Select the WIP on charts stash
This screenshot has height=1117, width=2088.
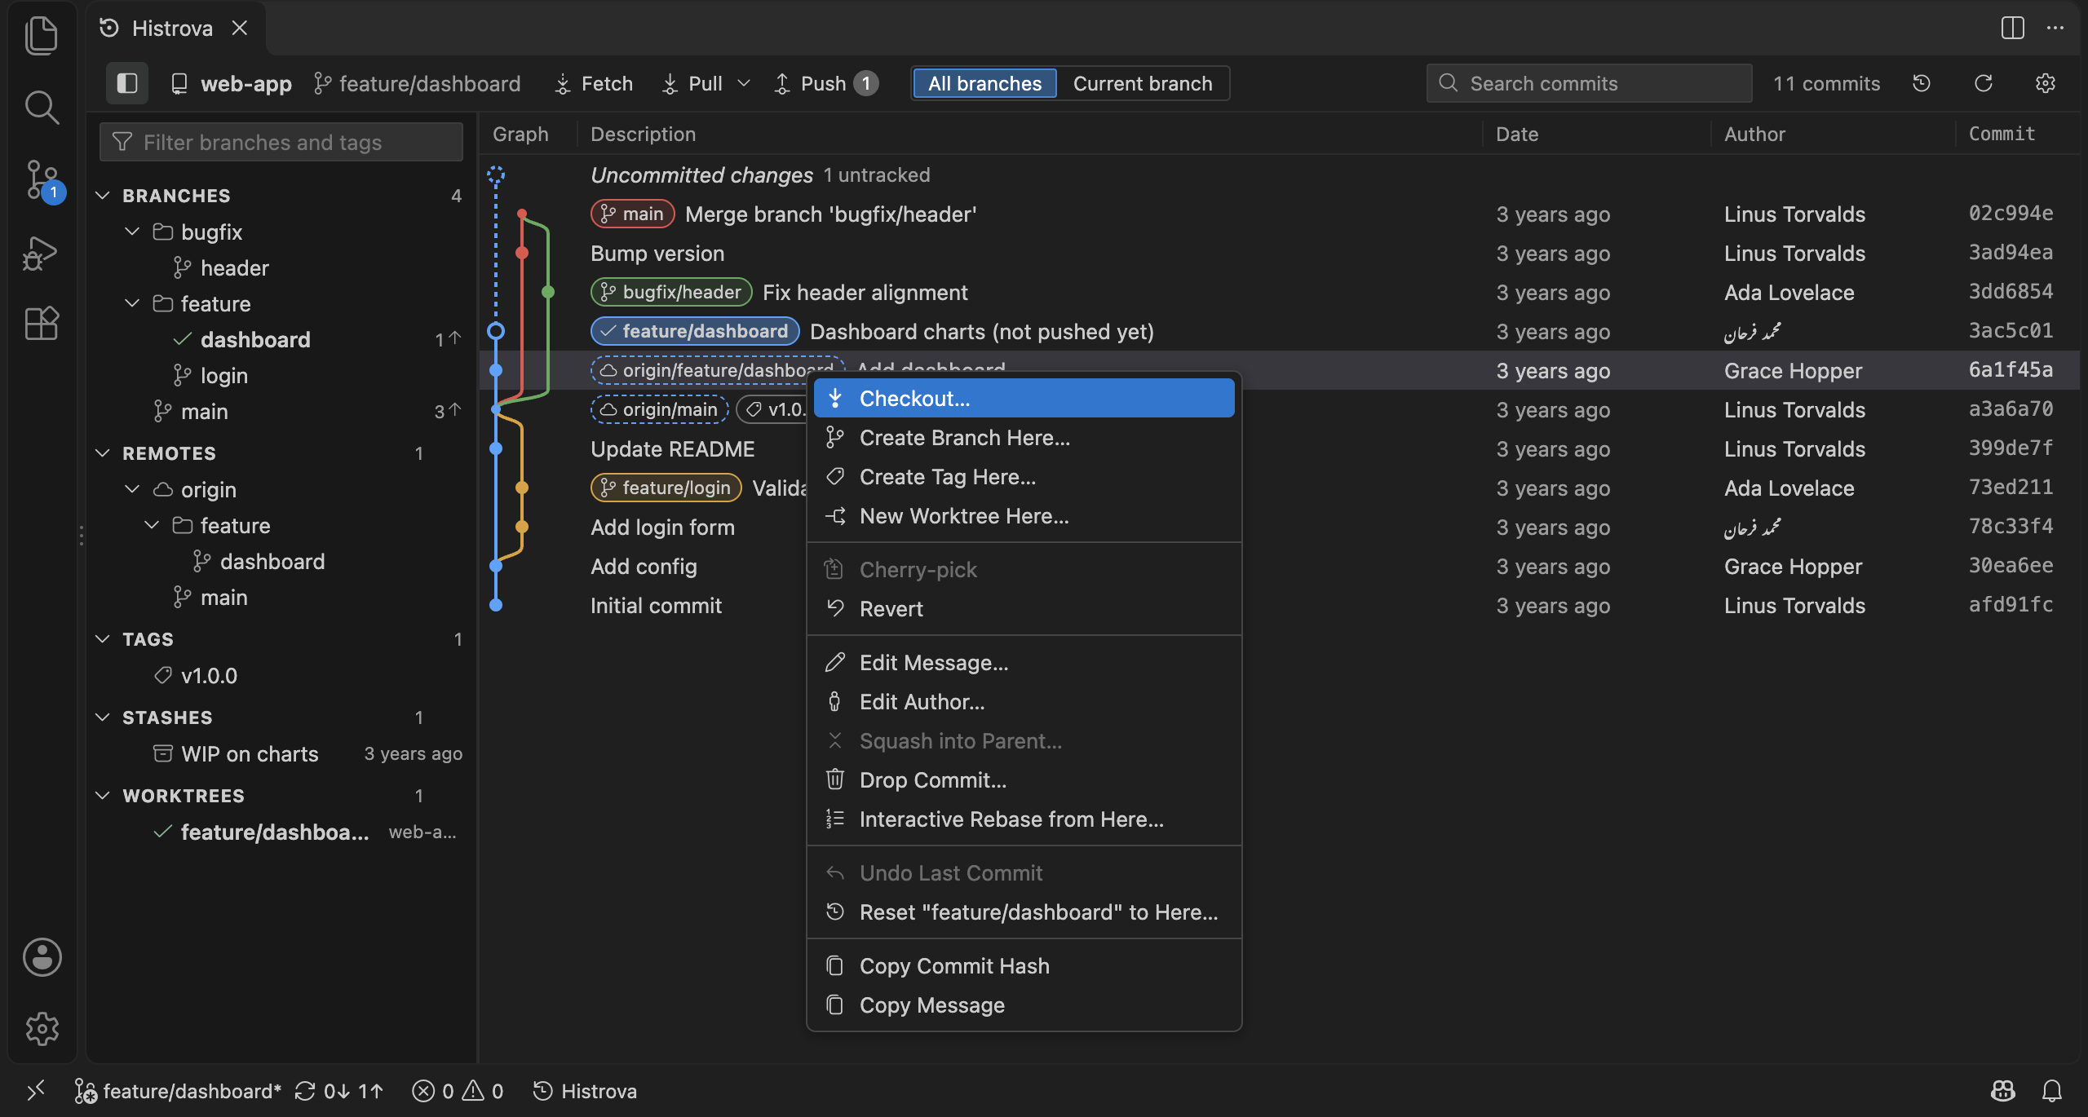coord(281,754)
